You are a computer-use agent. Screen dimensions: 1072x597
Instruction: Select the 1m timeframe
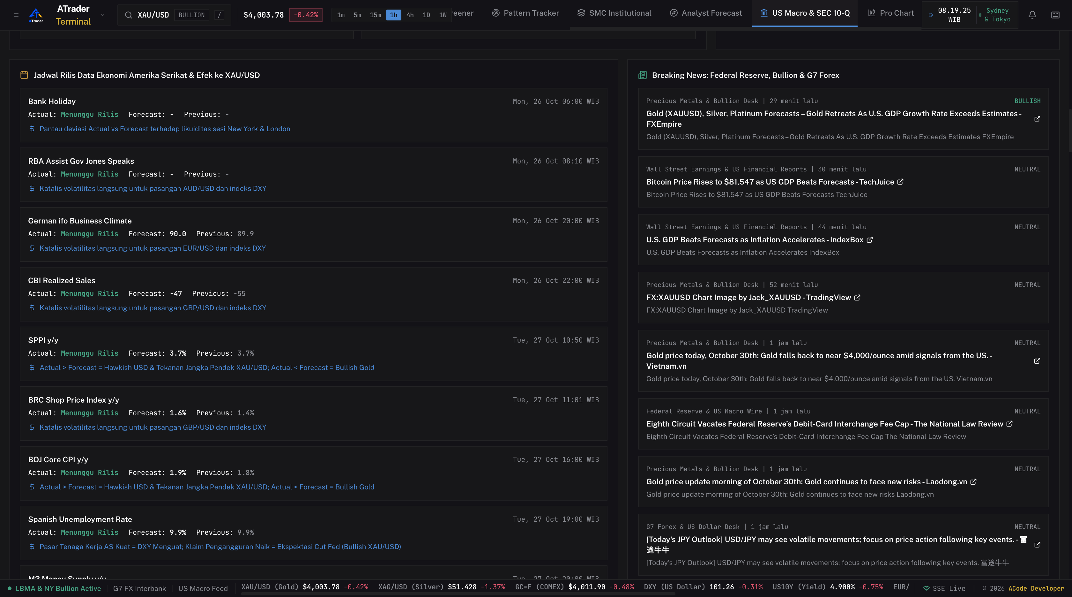click(341, 15)
